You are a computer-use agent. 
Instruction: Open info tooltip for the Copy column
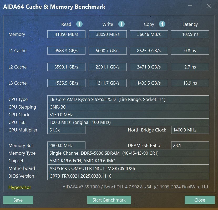coord(162,24)
